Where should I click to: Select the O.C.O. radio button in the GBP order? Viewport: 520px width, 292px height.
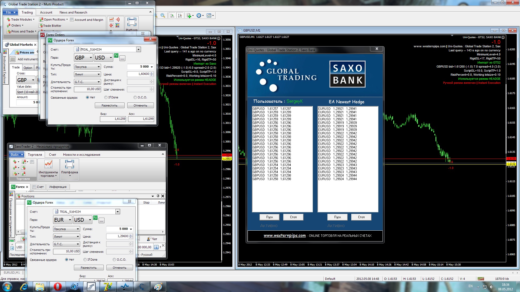pos(135,97)
